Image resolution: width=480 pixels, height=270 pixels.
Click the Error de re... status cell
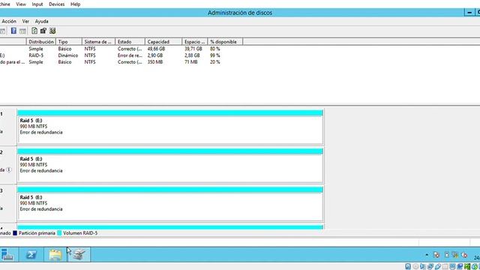coord(130,55)
